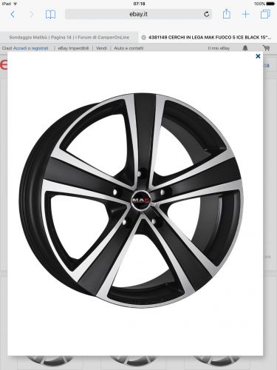277x370 pixels.
Task: Switch to Sondaggio Malibù CamperOnLine tab
Action: pos(69,37)
